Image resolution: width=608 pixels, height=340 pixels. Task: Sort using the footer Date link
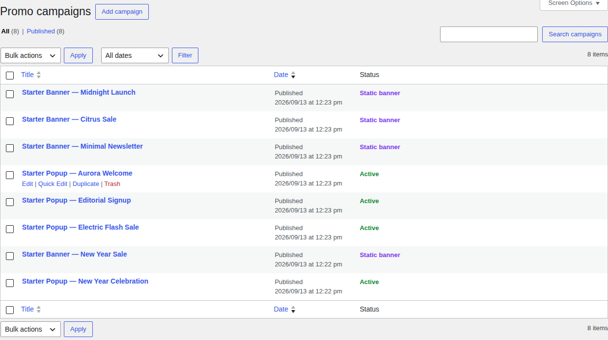(281, 309)
